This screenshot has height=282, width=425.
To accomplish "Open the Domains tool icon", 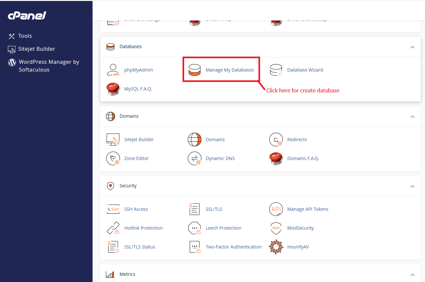I will click(195, 139).
